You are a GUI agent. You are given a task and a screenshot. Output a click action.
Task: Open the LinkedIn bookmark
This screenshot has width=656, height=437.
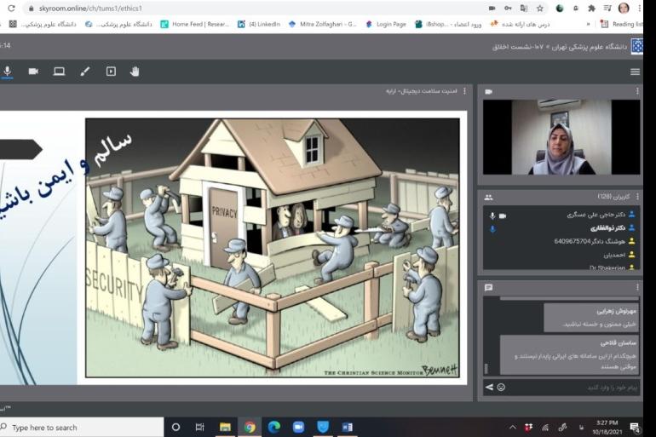click(258, 24)
